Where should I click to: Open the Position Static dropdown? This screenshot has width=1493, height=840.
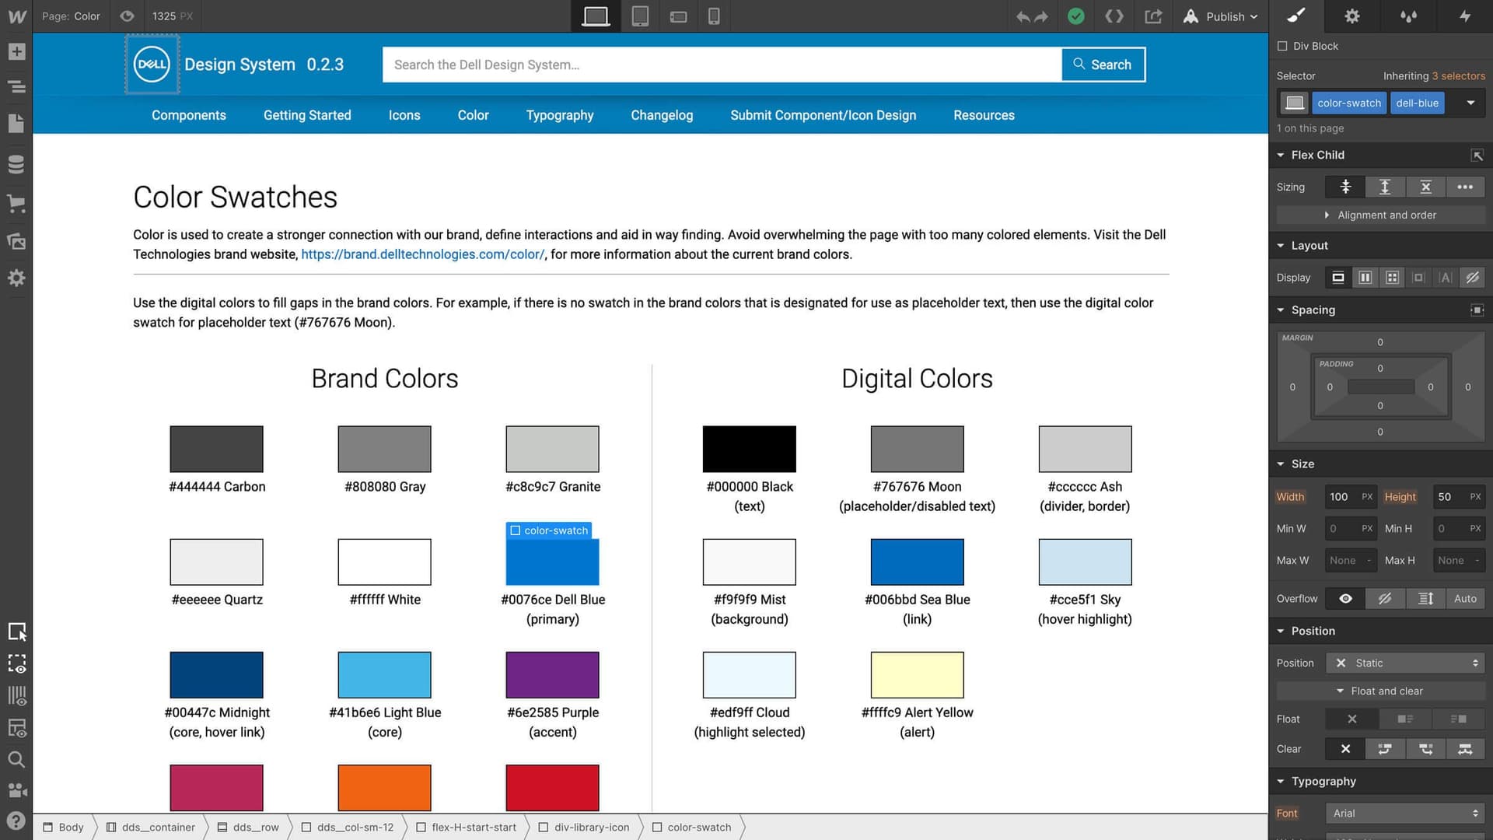point(1405,663)
